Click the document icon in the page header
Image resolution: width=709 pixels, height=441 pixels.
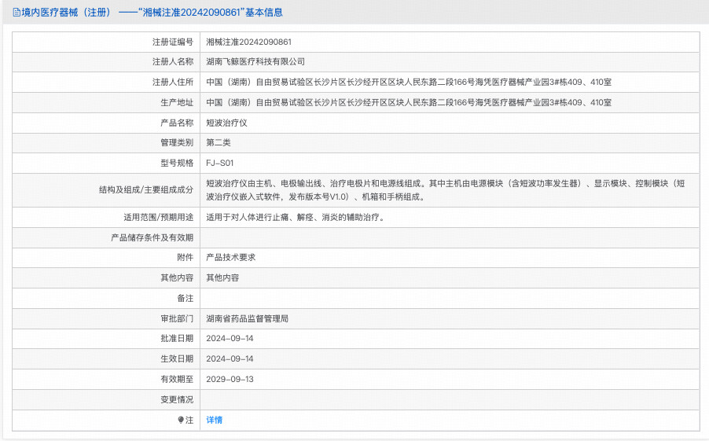pyautogui.click(x=16, y=13)
